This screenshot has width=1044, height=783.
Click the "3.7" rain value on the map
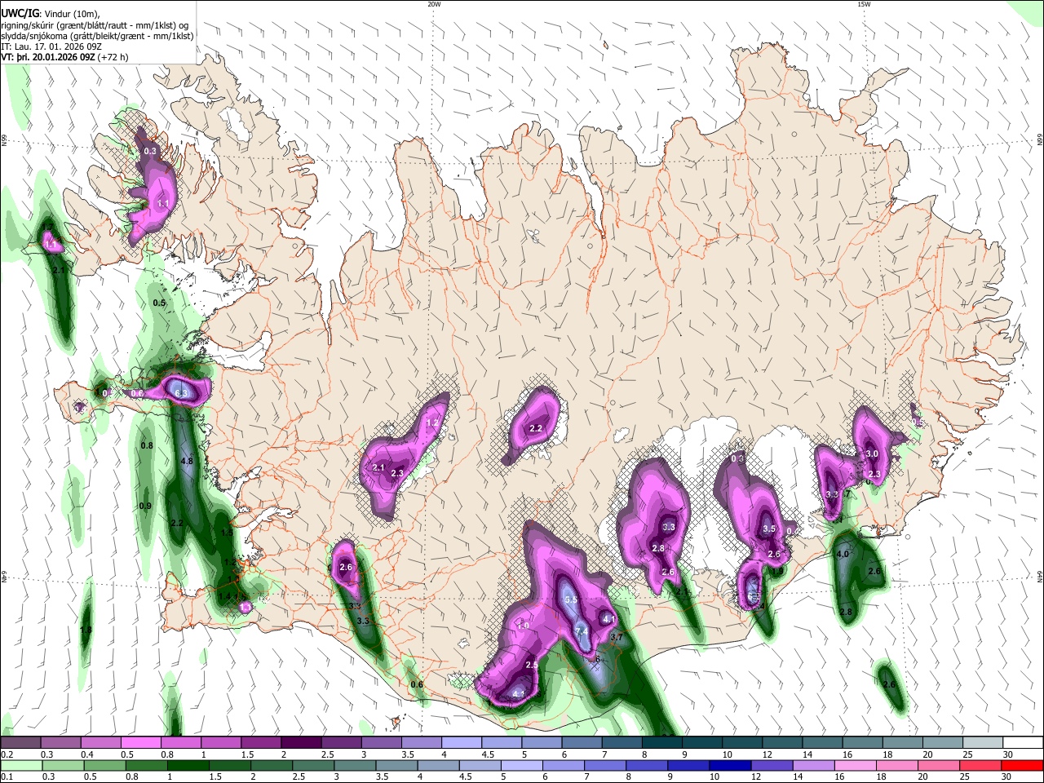[x=617, y=638]
